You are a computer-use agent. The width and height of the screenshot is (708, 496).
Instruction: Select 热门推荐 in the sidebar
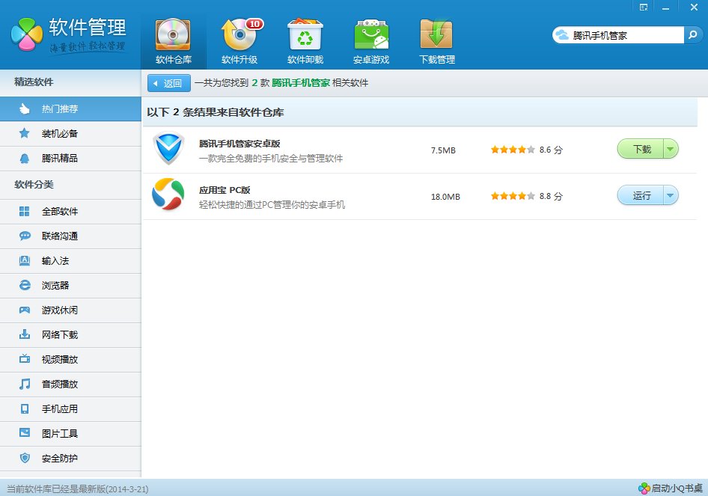[60, 109]
